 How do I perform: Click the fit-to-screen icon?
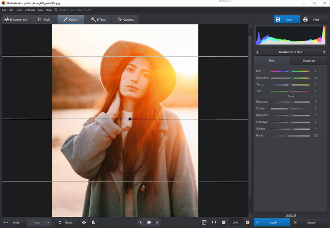coord(204,222)
